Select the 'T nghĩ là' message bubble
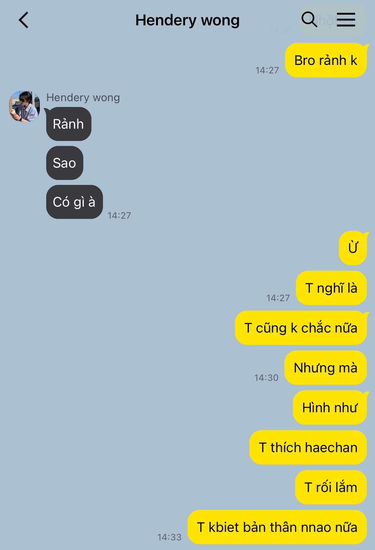375x550 pixels. pos(331,288)
